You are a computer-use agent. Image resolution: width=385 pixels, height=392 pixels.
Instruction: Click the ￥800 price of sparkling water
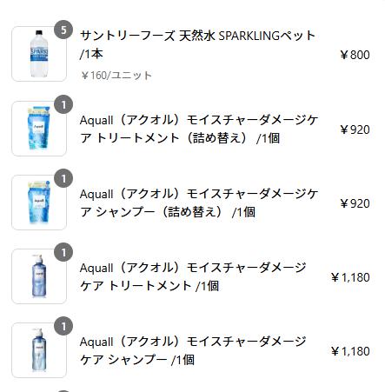coord(355,55)
